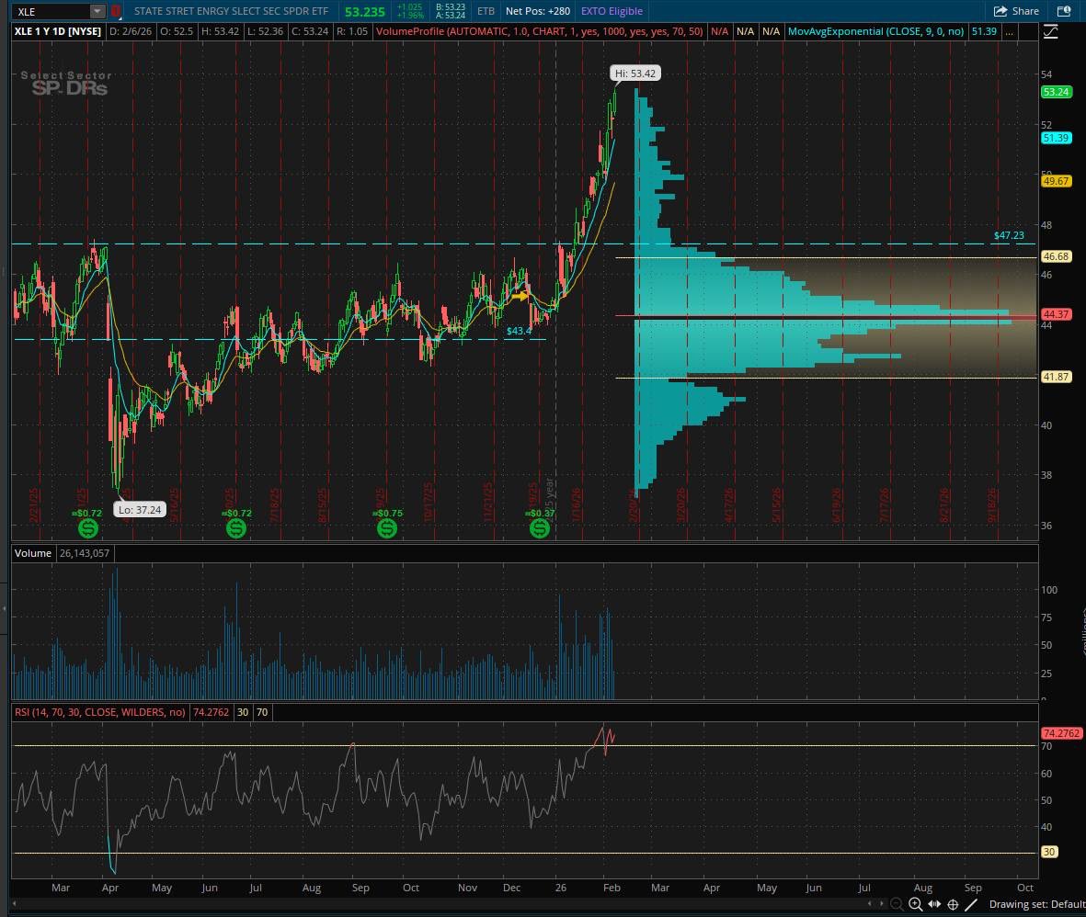
Task: Expand the '...' more studies indicator
Action: (1010, 31)
